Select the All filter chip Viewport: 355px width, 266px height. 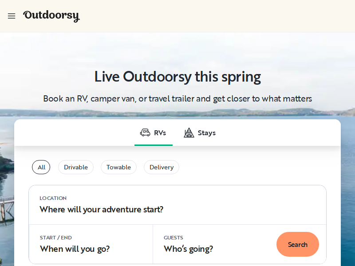tap(41, 167)
